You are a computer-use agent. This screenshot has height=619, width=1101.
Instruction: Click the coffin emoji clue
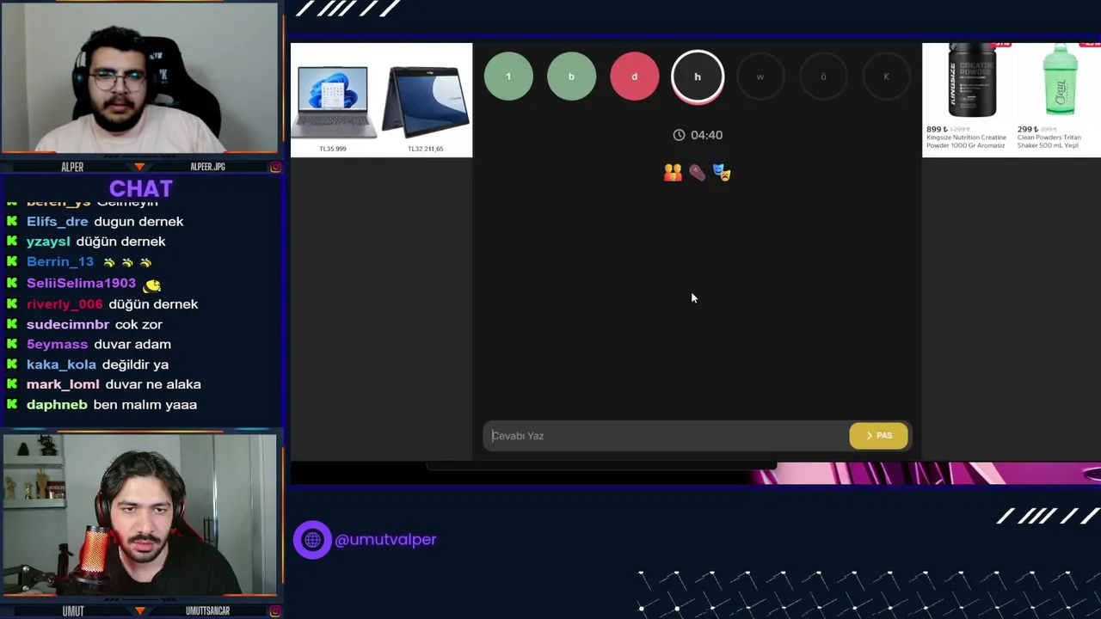pyautogui.click(x=697, y=173)
